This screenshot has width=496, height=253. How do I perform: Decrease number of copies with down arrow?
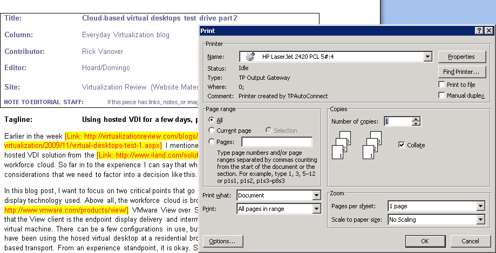[x=417, y=124]
